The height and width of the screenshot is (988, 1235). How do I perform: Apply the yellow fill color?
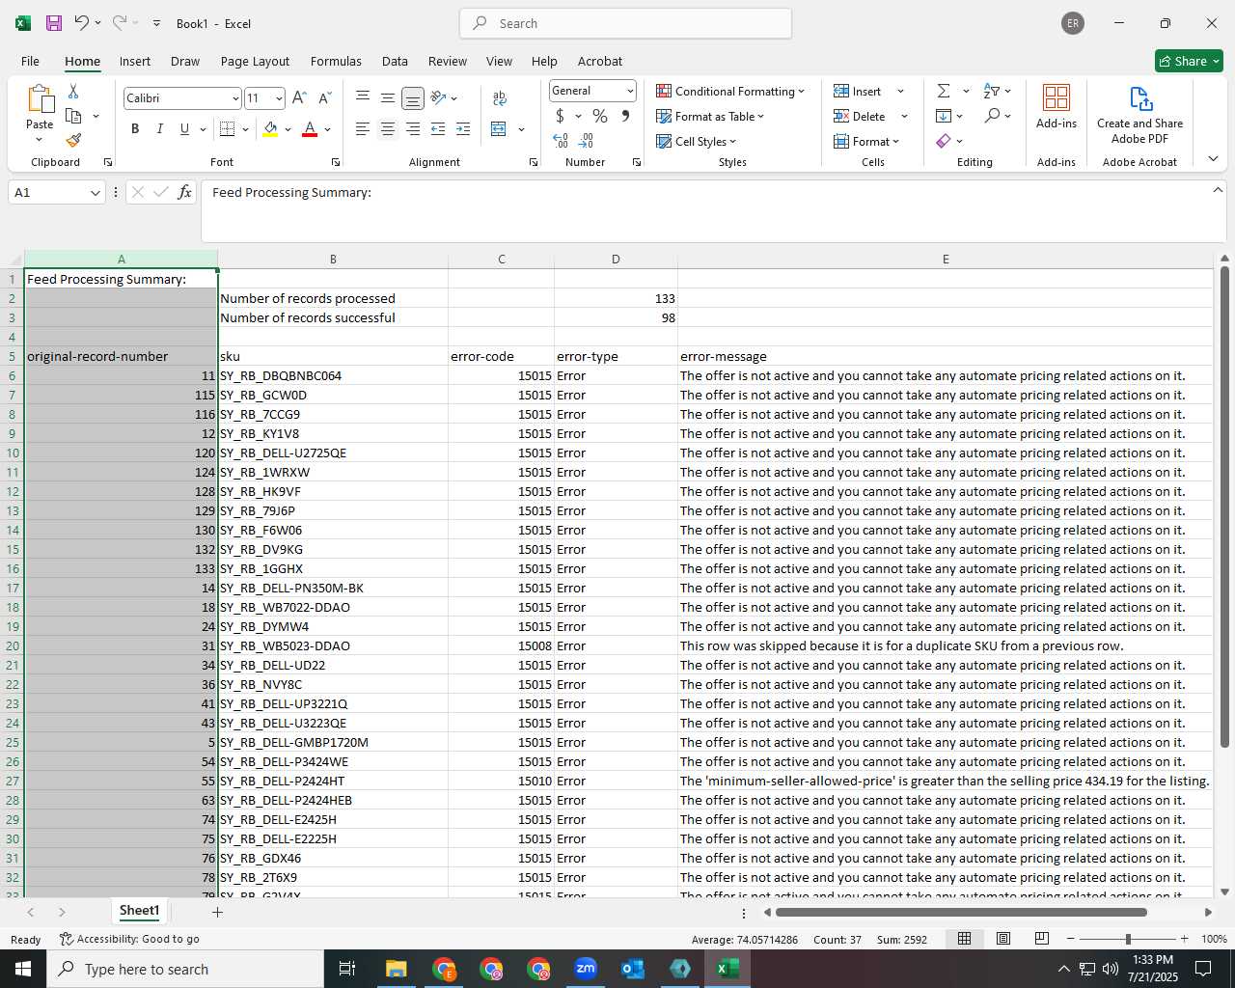point(271,129)
